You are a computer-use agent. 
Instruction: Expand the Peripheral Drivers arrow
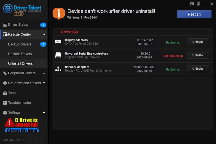(44, 73)
